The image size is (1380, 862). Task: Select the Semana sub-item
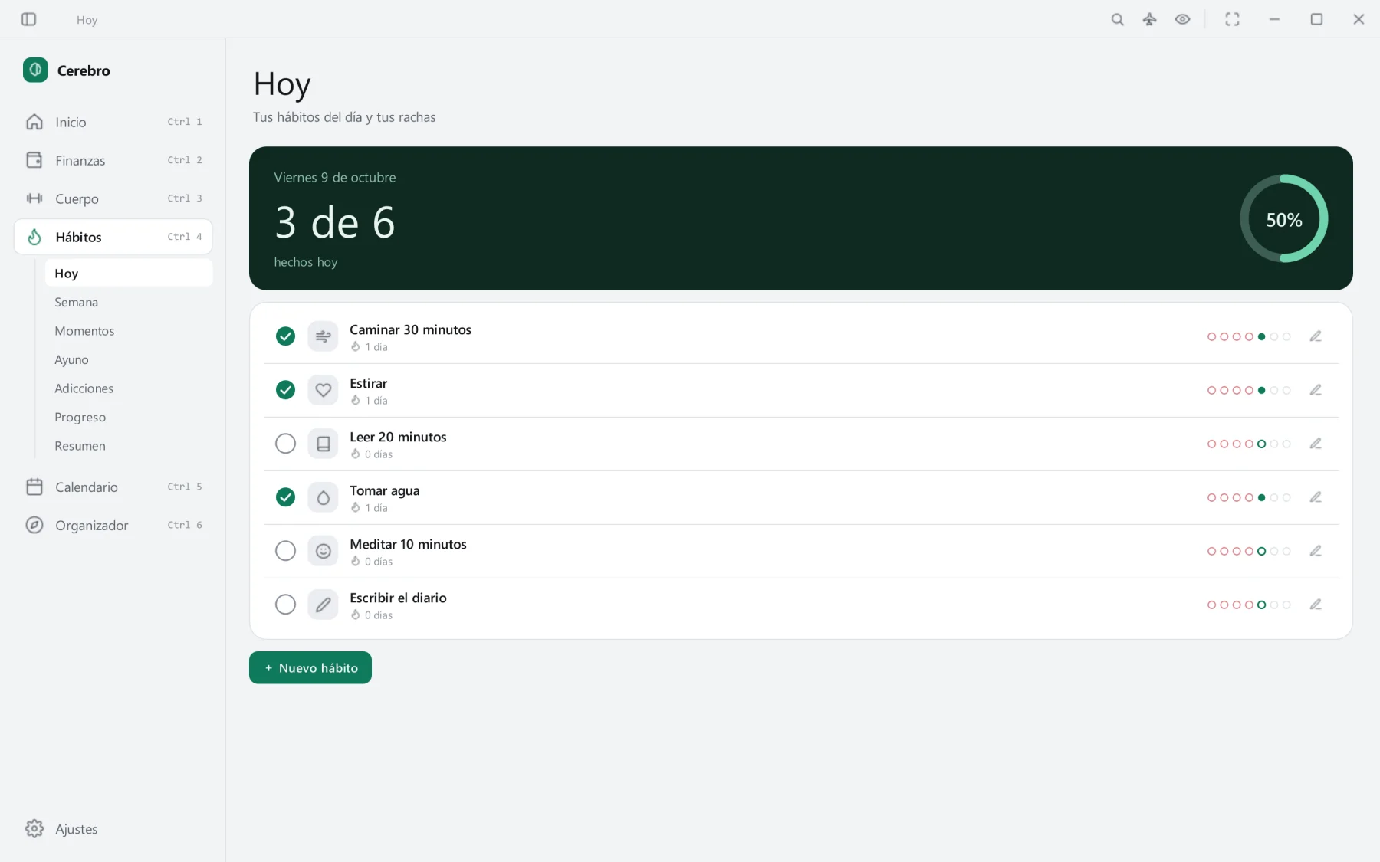pos(129,302)
